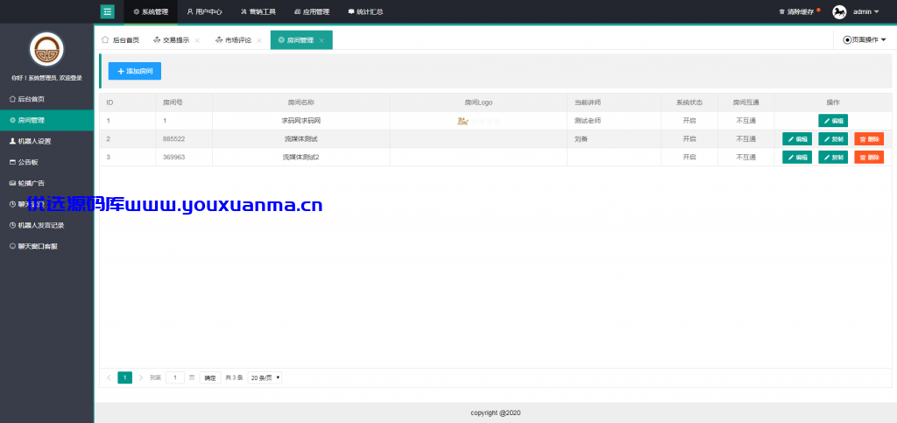Viewport: 897px width, 423px height.
Task: Click the 房间Logo image in row 1
Action: click(x=478, y=121)
